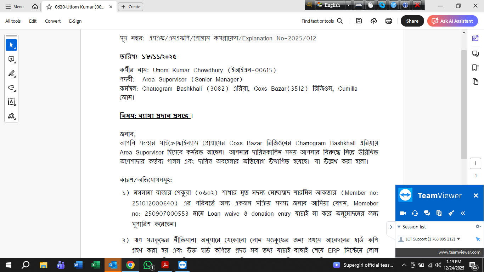The image size is (484, 272).
Task: Select the arrow selection tool
Action: click(11, 45)
